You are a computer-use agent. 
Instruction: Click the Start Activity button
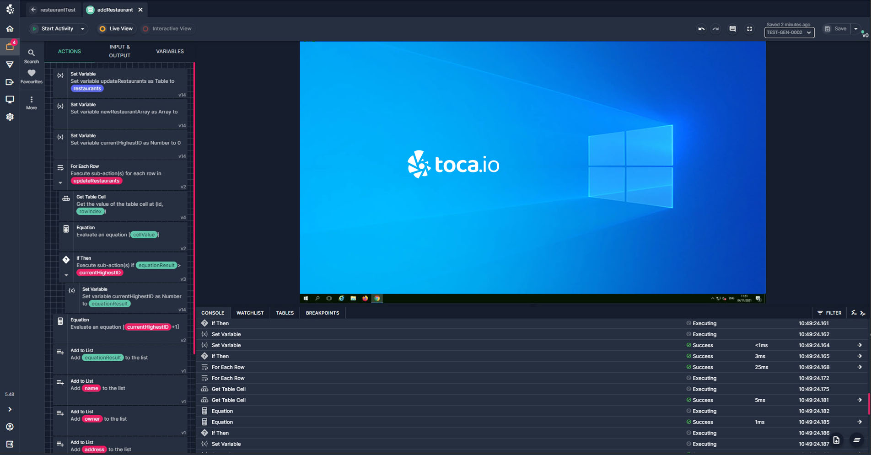(x=53, y=29)
